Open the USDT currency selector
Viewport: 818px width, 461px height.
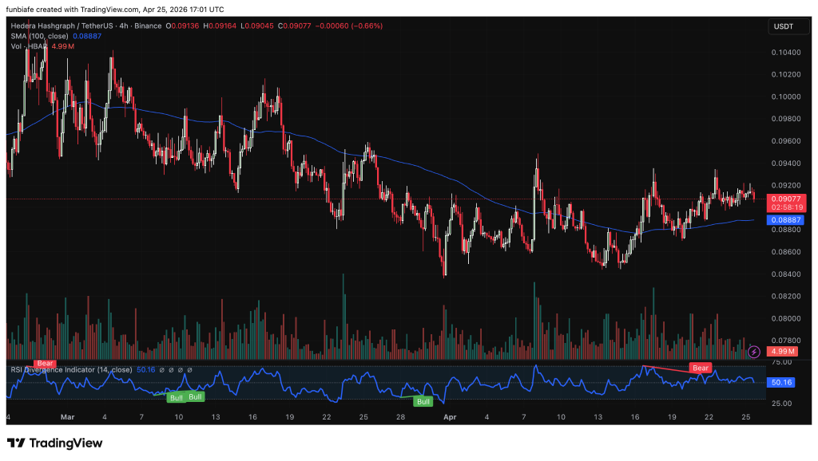click(x=780, y=26)
